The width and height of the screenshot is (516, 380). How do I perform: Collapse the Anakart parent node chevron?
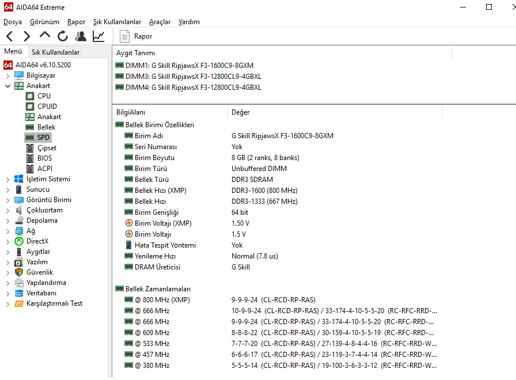click(8, 86)
